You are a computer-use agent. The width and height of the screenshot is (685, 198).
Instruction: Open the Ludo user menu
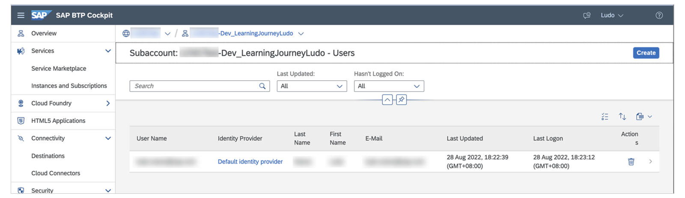pos(612,15)
